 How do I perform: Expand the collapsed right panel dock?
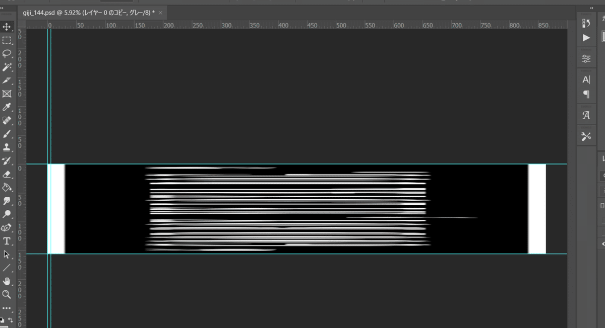coord(591,9)
